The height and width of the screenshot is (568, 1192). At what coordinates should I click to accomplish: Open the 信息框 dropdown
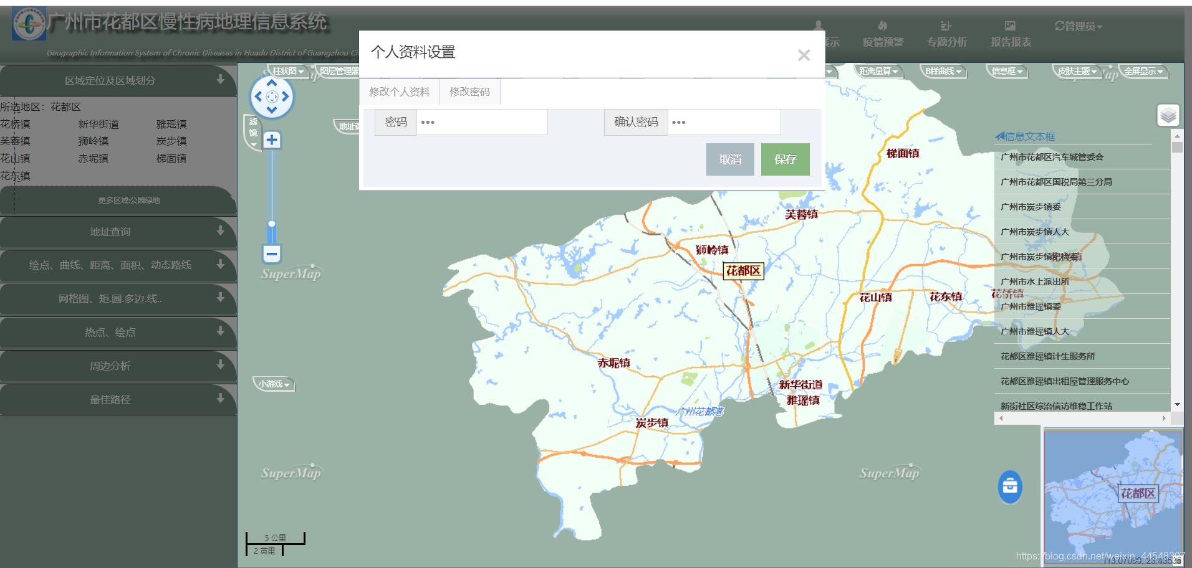(1007, 72)
